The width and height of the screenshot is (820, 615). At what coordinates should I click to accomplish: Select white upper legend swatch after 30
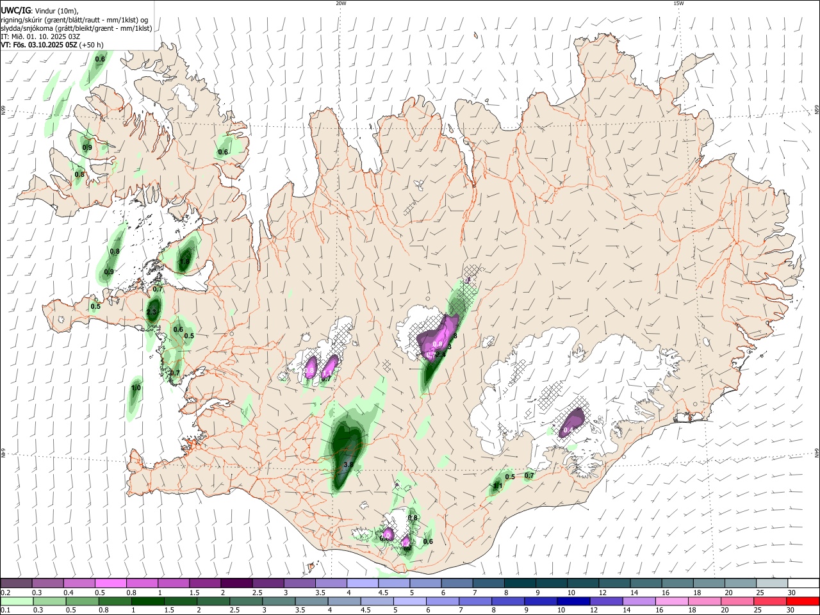click(803, 583)
